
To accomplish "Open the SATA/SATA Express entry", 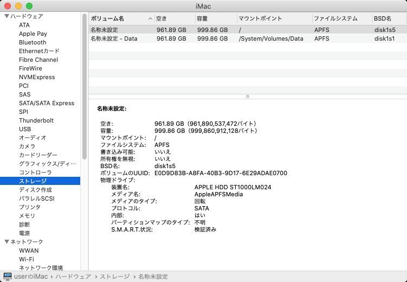I will pyautogui.click(x=47, y=103).
